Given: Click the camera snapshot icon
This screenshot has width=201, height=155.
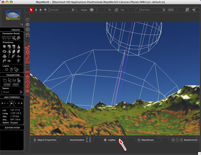Looking at the screenshot, I should 116,10.
